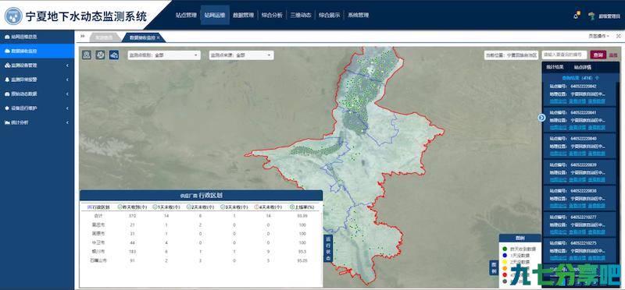Open the 监测点来源 dropdown

click(x=241, y=55)
